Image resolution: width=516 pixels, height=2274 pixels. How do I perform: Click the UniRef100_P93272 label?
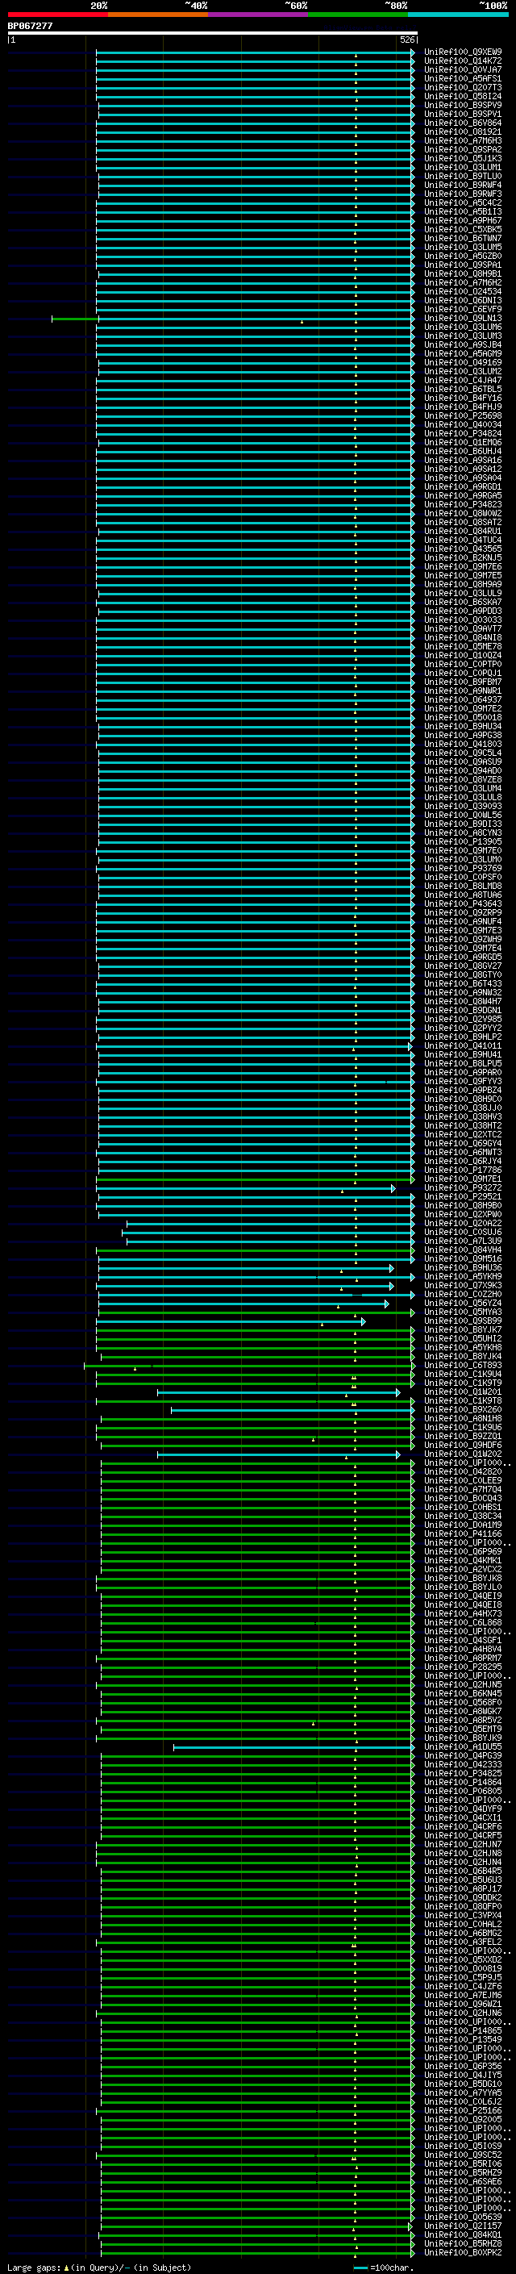[x=463, y=1188]
